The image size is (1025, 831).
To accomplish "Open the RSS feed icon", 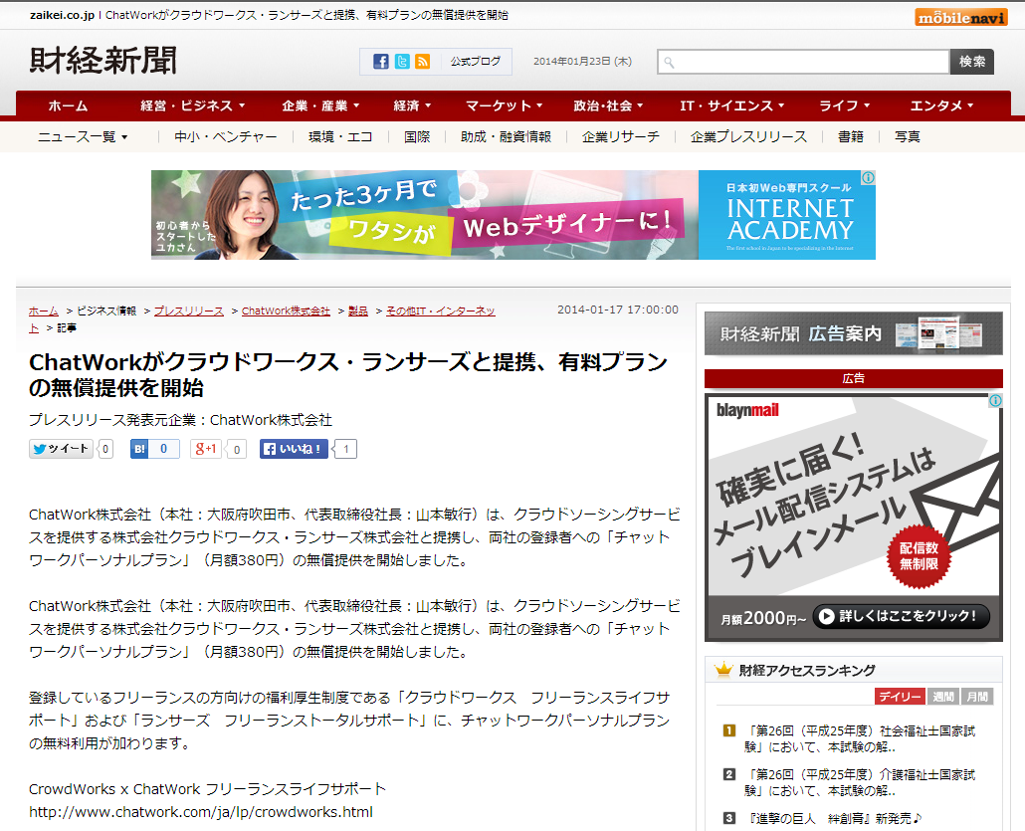I will tap(423, 62).
